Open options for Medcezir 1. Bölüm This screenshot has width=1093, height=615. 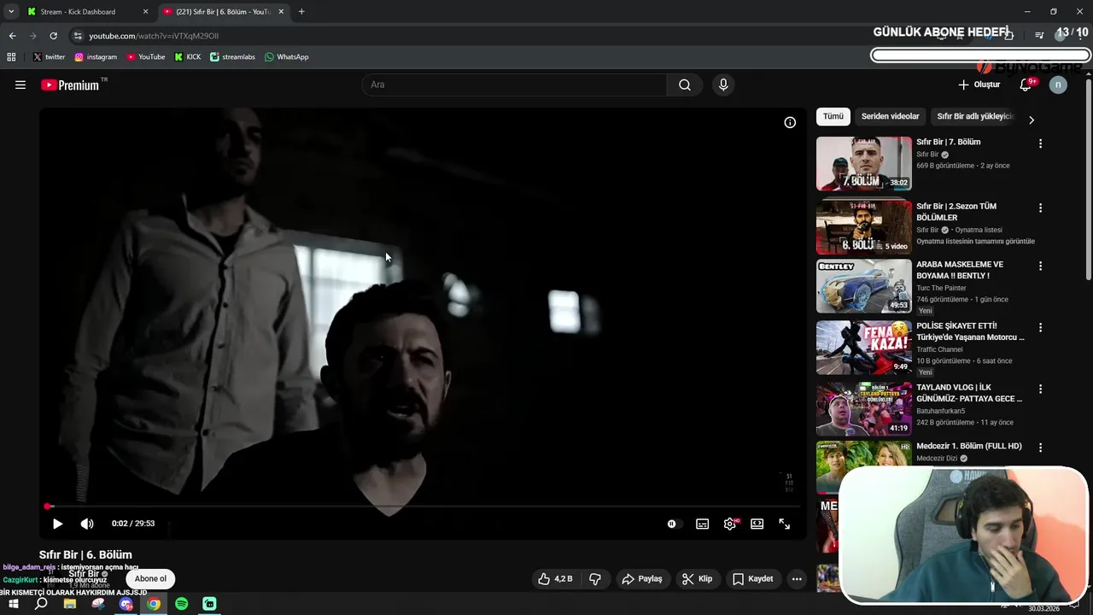coord(1040,447)
